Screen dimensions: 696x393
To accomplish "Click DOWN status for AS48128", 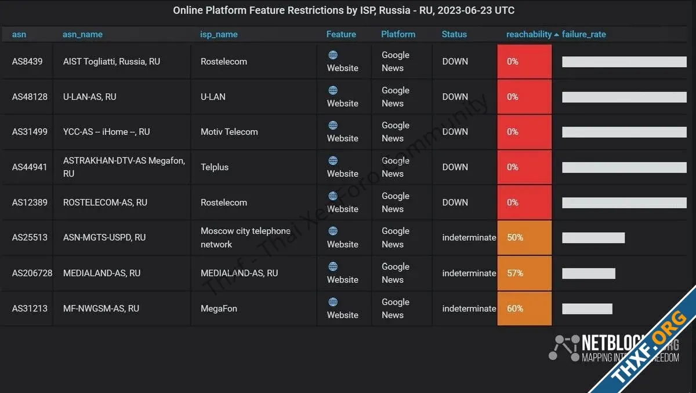I will pos(455,97).
